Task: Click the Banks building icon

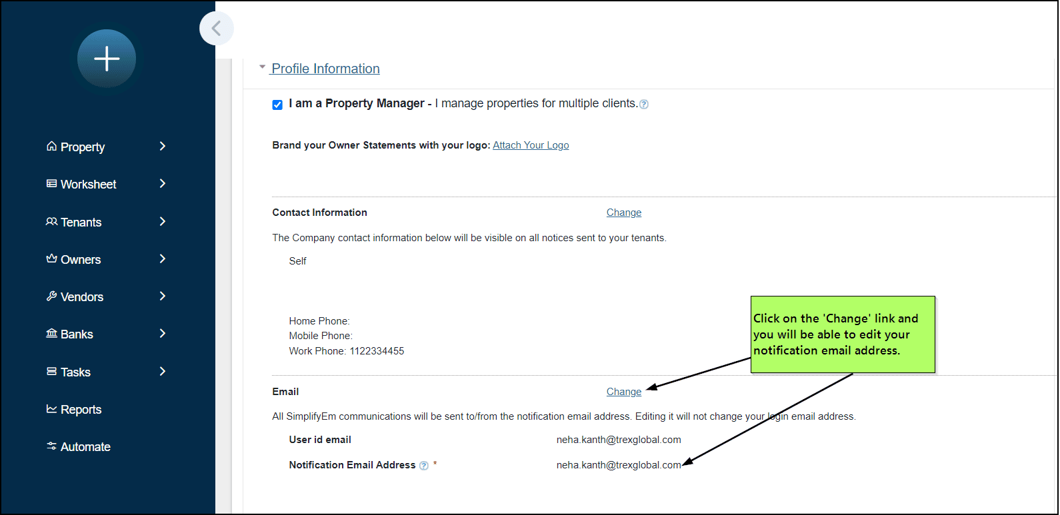Action: pos(51,334)
